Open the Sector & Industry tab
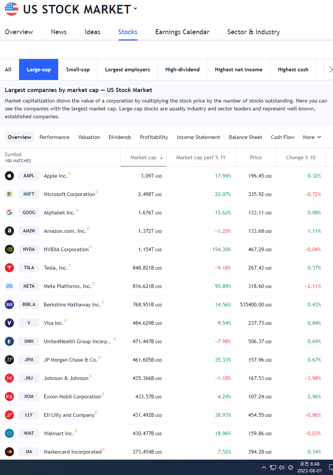This screenshot has width=333, height=475. [253, 32]
